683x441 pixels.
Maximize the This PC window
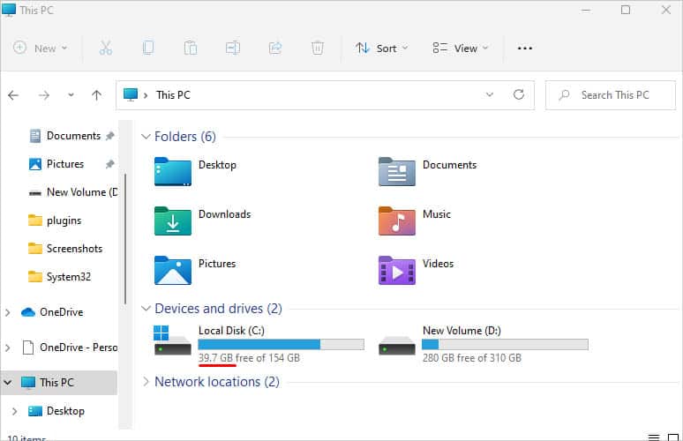click(x=626, y=10)
